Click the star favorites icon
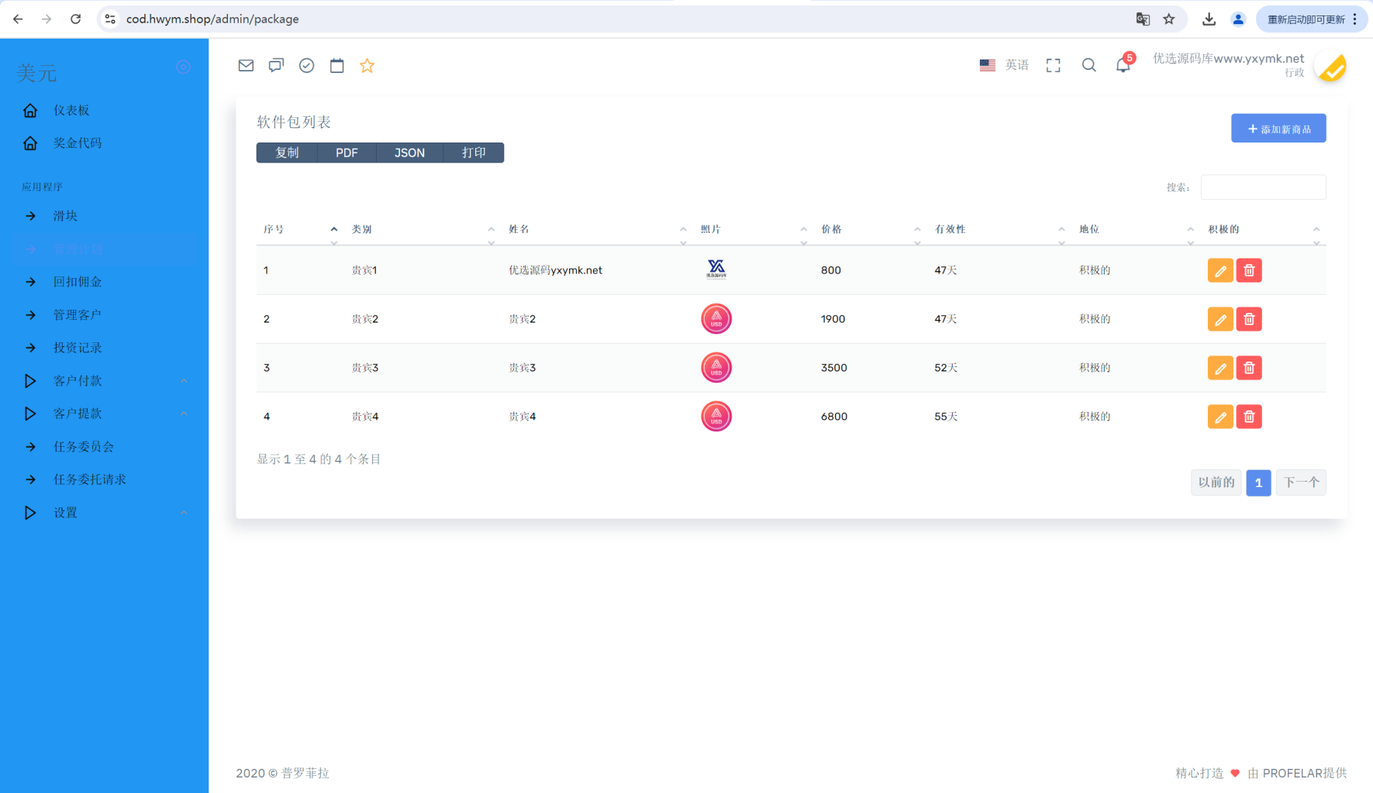This screenshot has height=793, width=1373. pyautogui.click(x=367, y=66)
